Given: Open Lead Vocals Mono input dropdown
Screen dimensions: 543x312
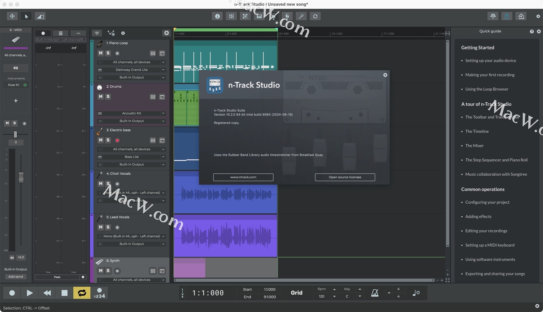Looking at the screenshot, I should pyautogui.click(x=132, y=236).
